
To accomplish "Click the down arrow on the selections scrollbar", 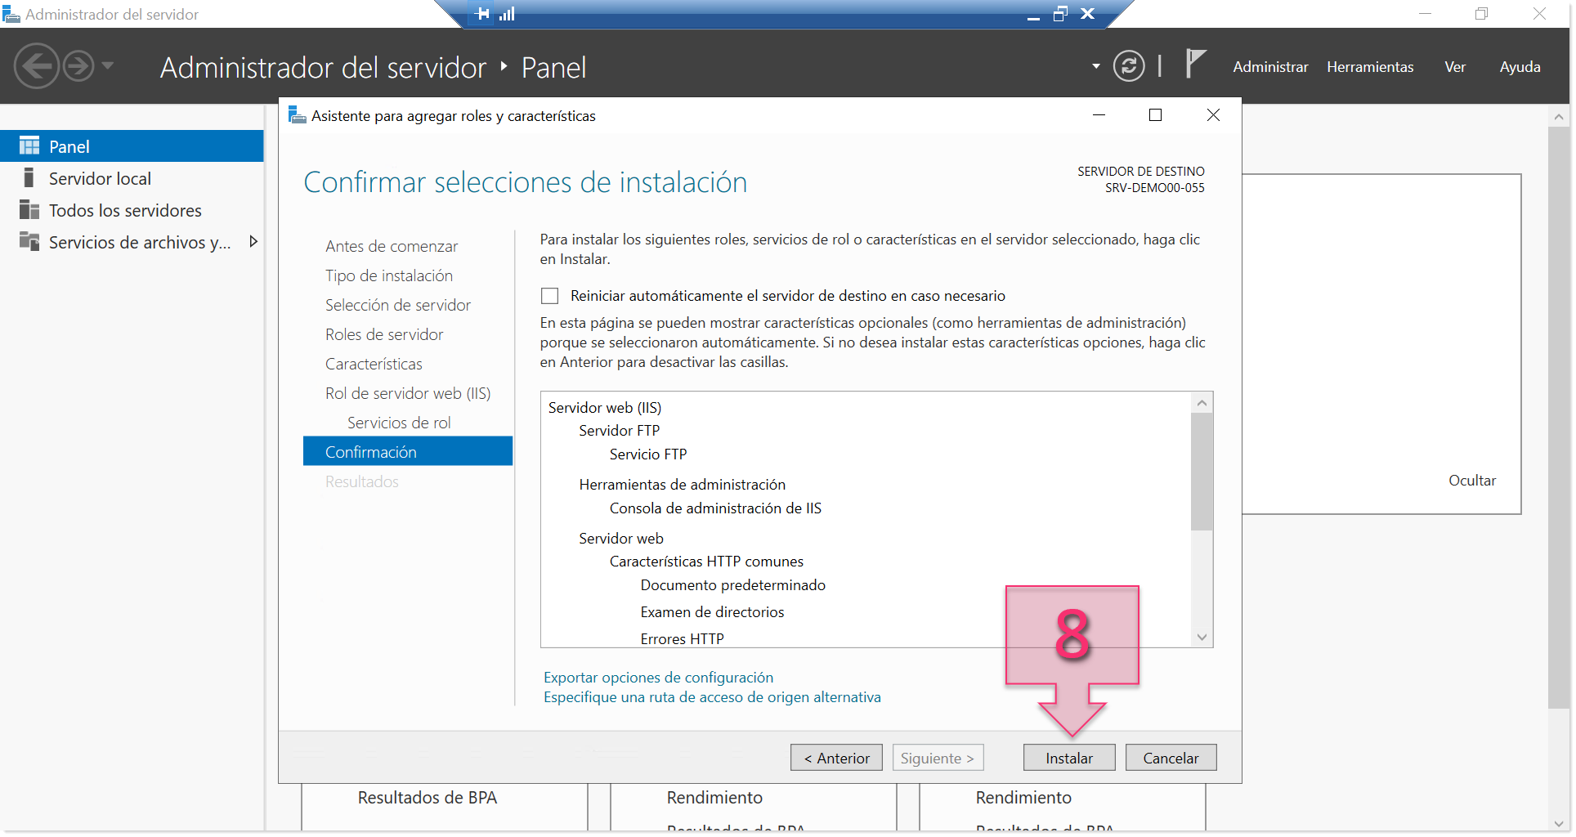I will pyautogui.click(x=1202, y=637).
